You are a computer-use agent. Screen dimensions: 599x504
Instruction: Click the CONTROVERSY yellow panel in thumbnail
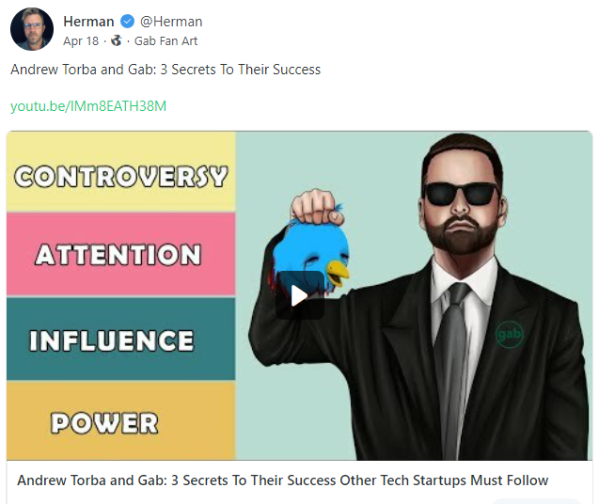click(120, 171)
